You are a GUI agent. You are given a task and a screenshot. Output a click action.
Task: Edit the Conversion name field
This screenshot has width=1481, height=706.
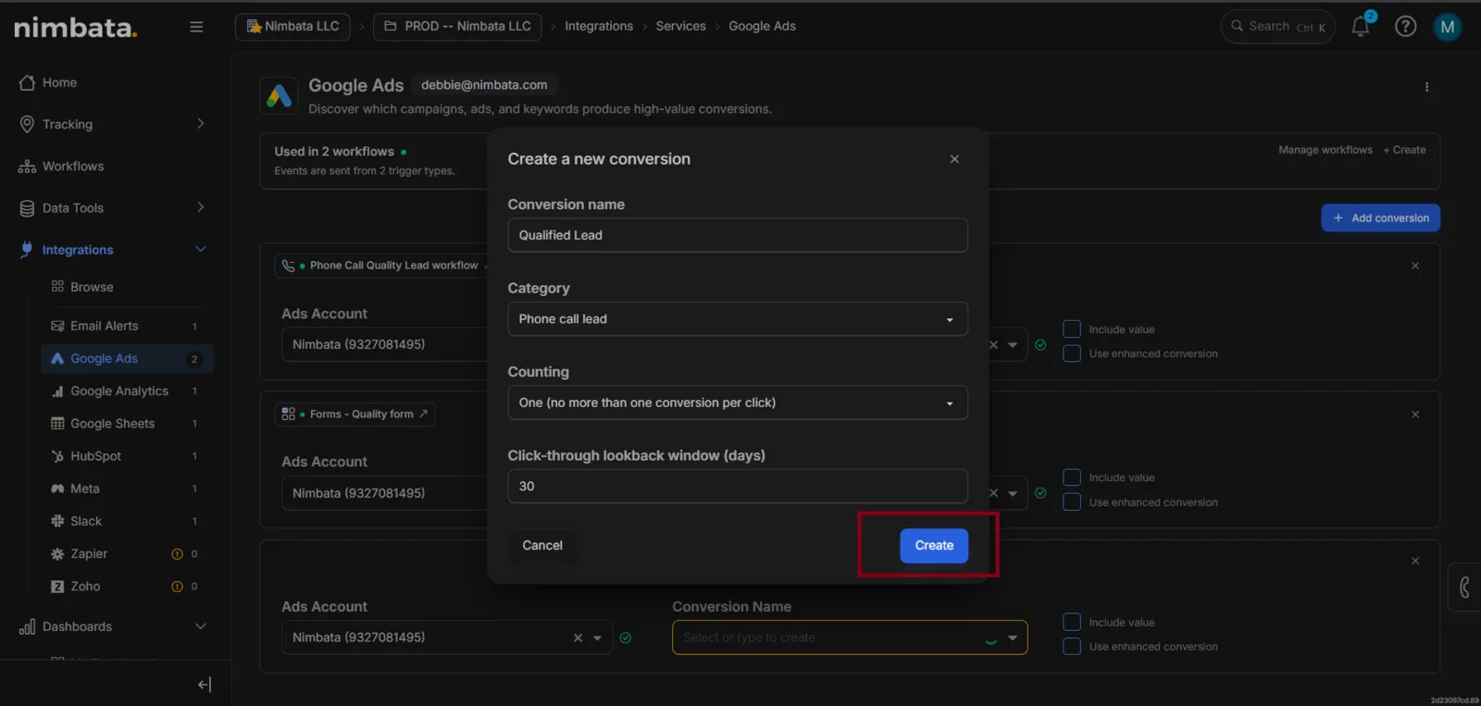point(738,235)
